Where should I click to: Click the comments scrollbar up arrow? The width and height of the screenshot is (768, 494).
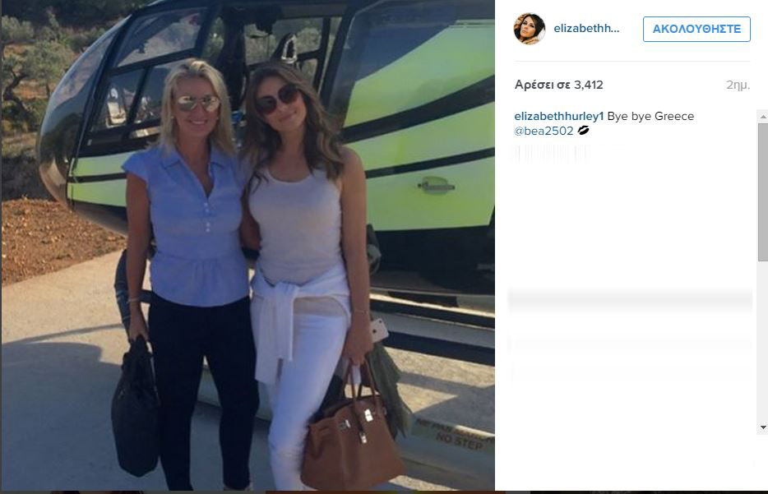coord(763,117)
